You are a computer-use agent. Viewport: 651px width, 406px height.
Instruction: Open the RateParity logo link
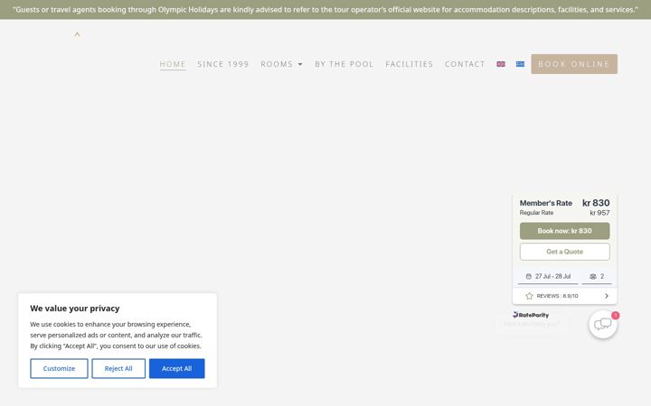pyautogui.click(x=531, y=315)
